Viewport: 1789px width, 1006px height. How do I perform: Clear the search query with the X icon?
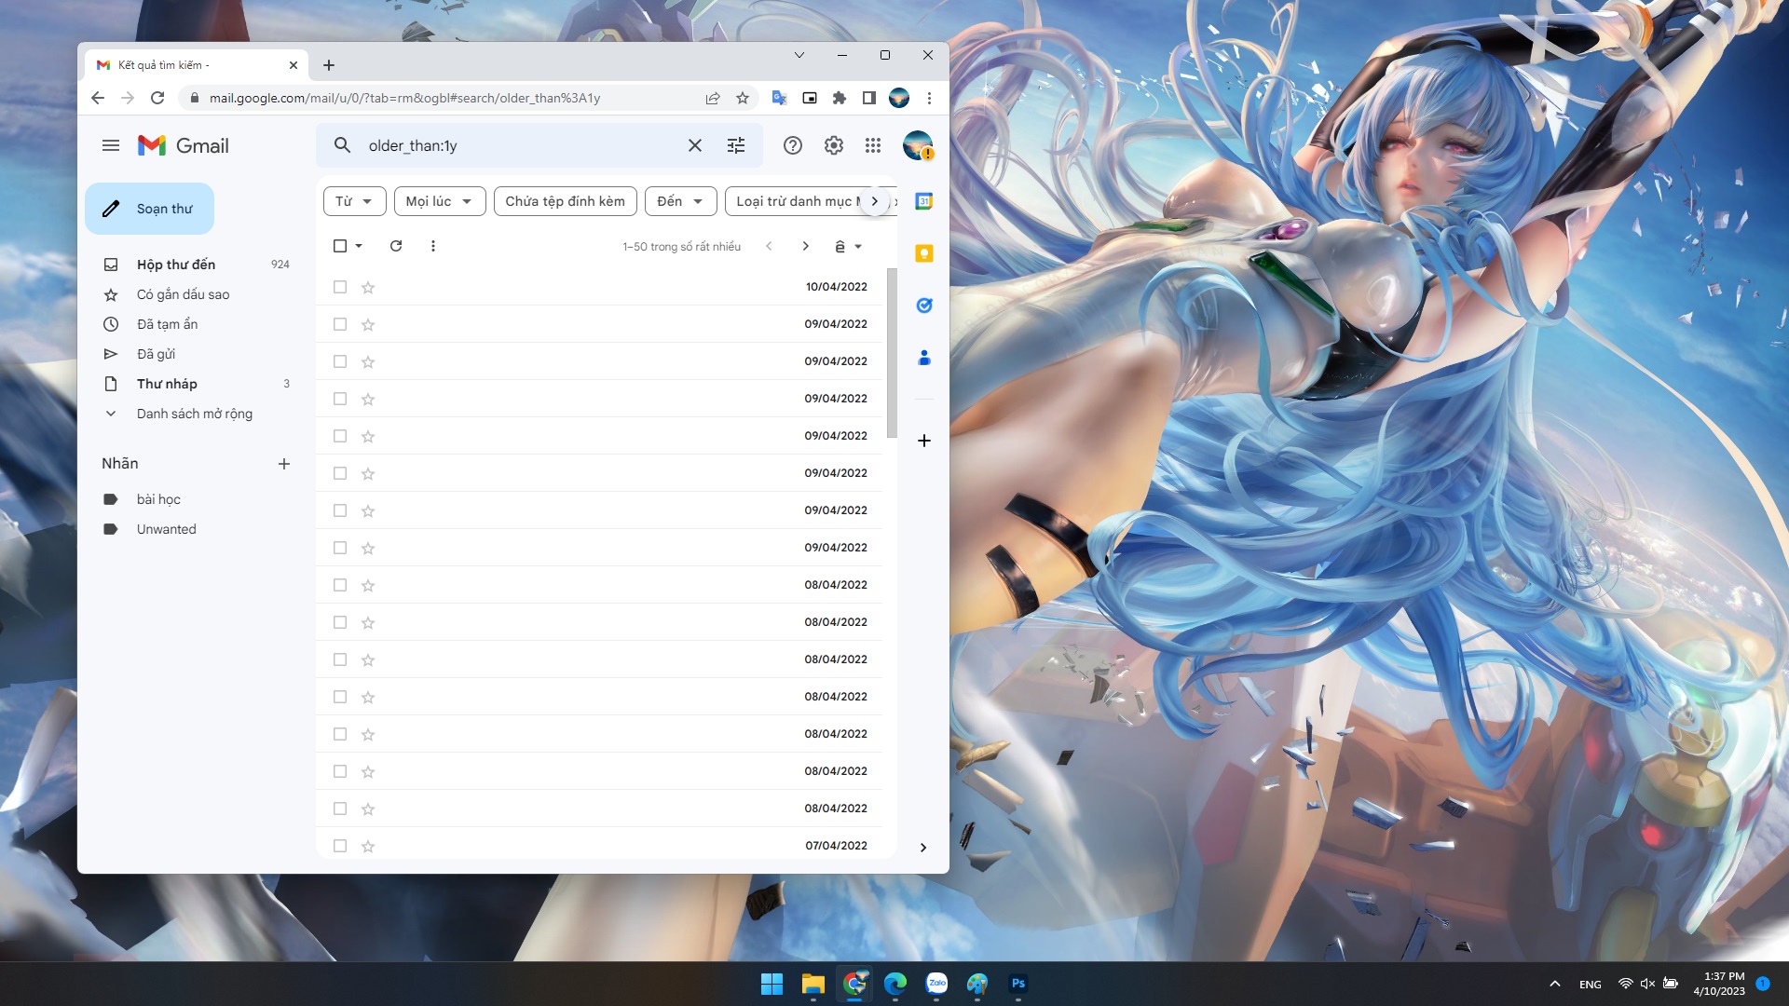pos(695,145)
